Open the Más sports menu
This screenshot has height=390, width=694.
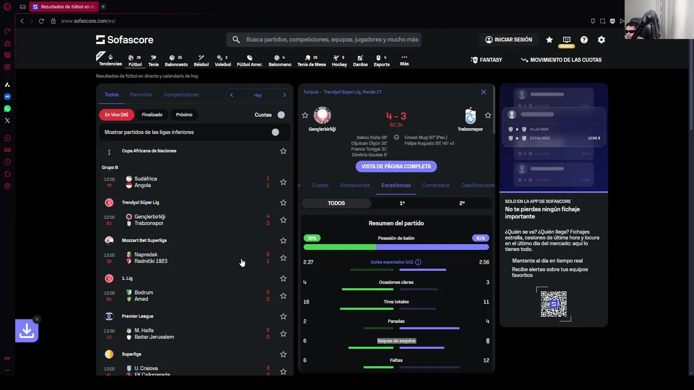pyautogui.click(x=404, y=60)
